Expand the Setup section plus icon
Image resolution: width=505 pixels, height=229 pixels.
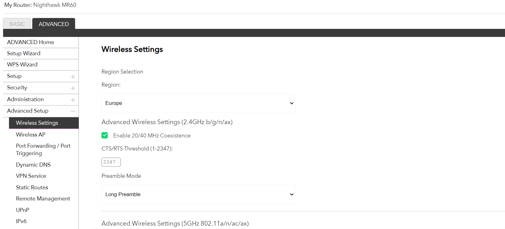tap(73, 77)
